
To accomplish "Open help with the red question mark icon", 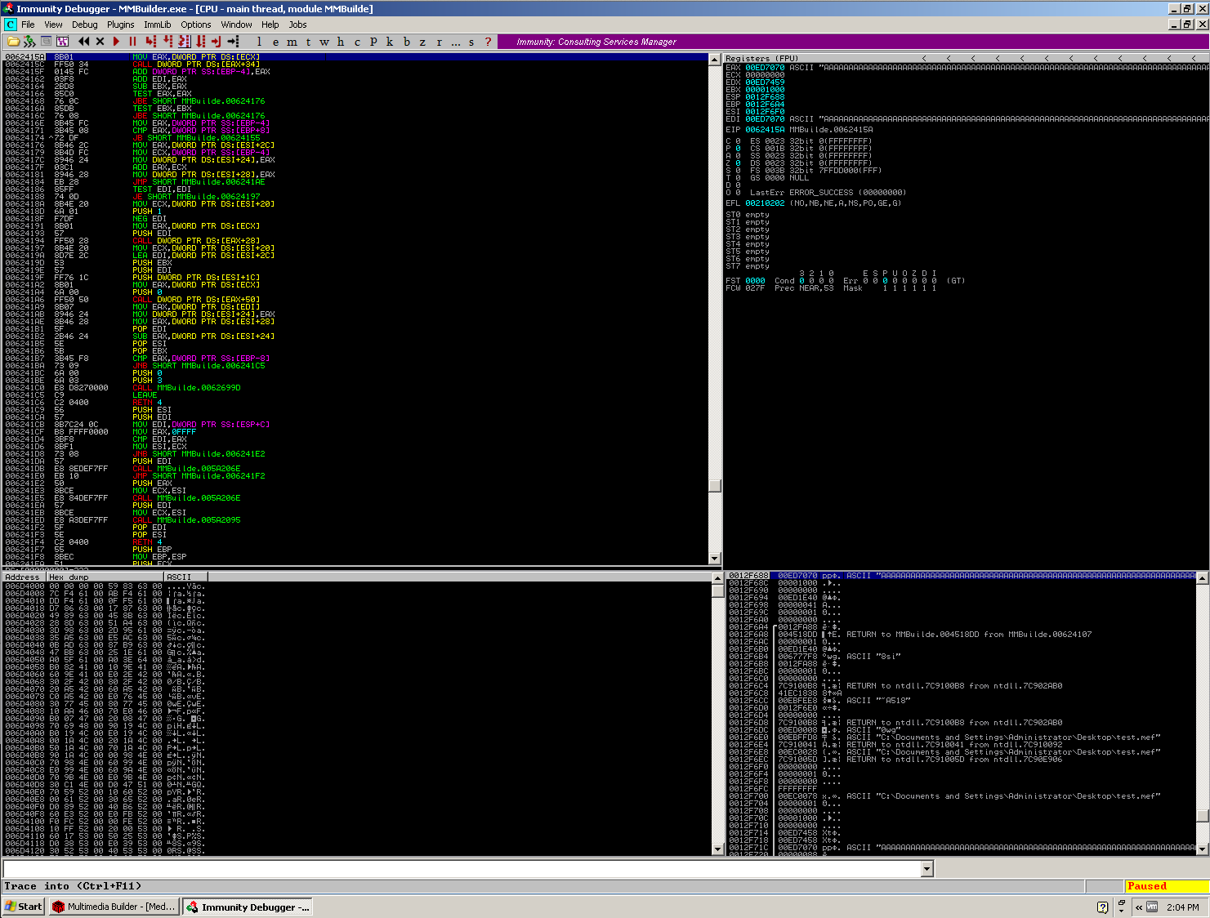I will [x=488, y=42].
